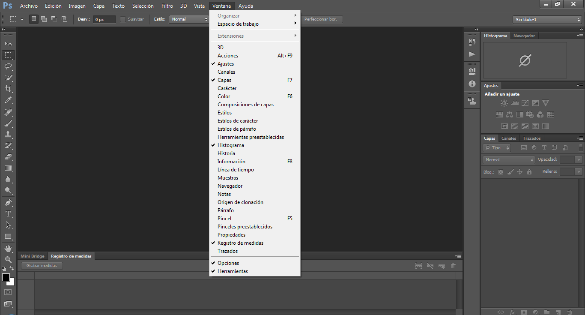Select the Zoom tool
The width and height of the screenshot is (585, 315).
pos(8,259)
